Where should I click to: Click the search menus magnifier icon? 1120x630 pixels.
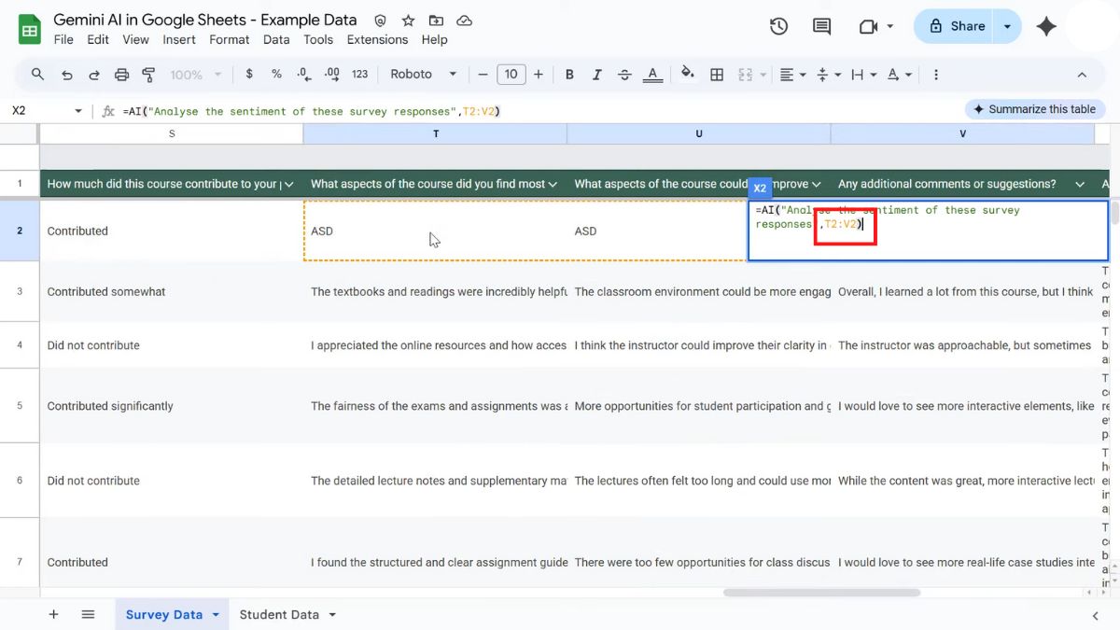click(38, 75)
